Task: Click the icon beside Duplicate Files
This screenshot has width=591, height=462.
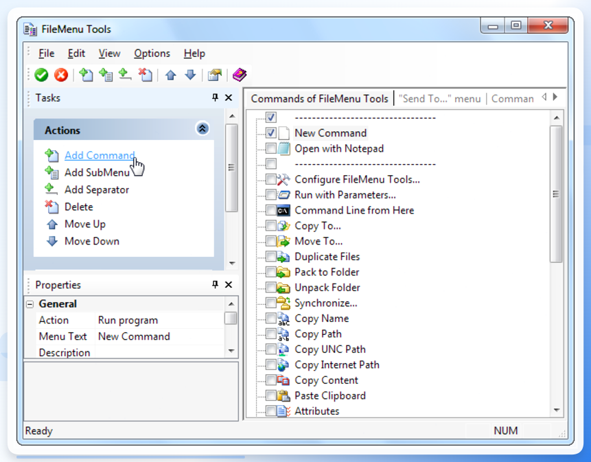Action: [x=283, y=257]
